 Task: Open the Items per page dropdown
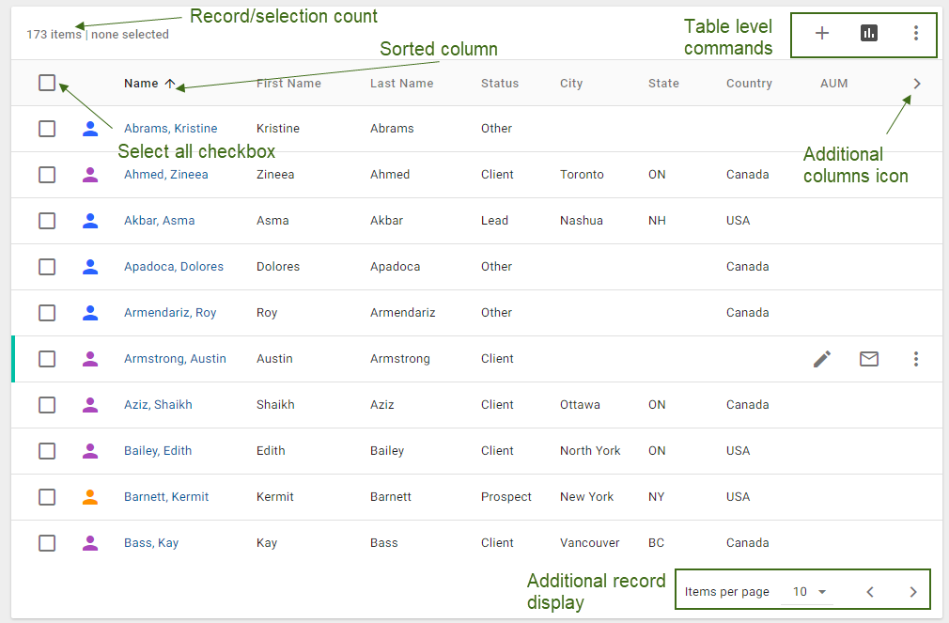(809, 592)
